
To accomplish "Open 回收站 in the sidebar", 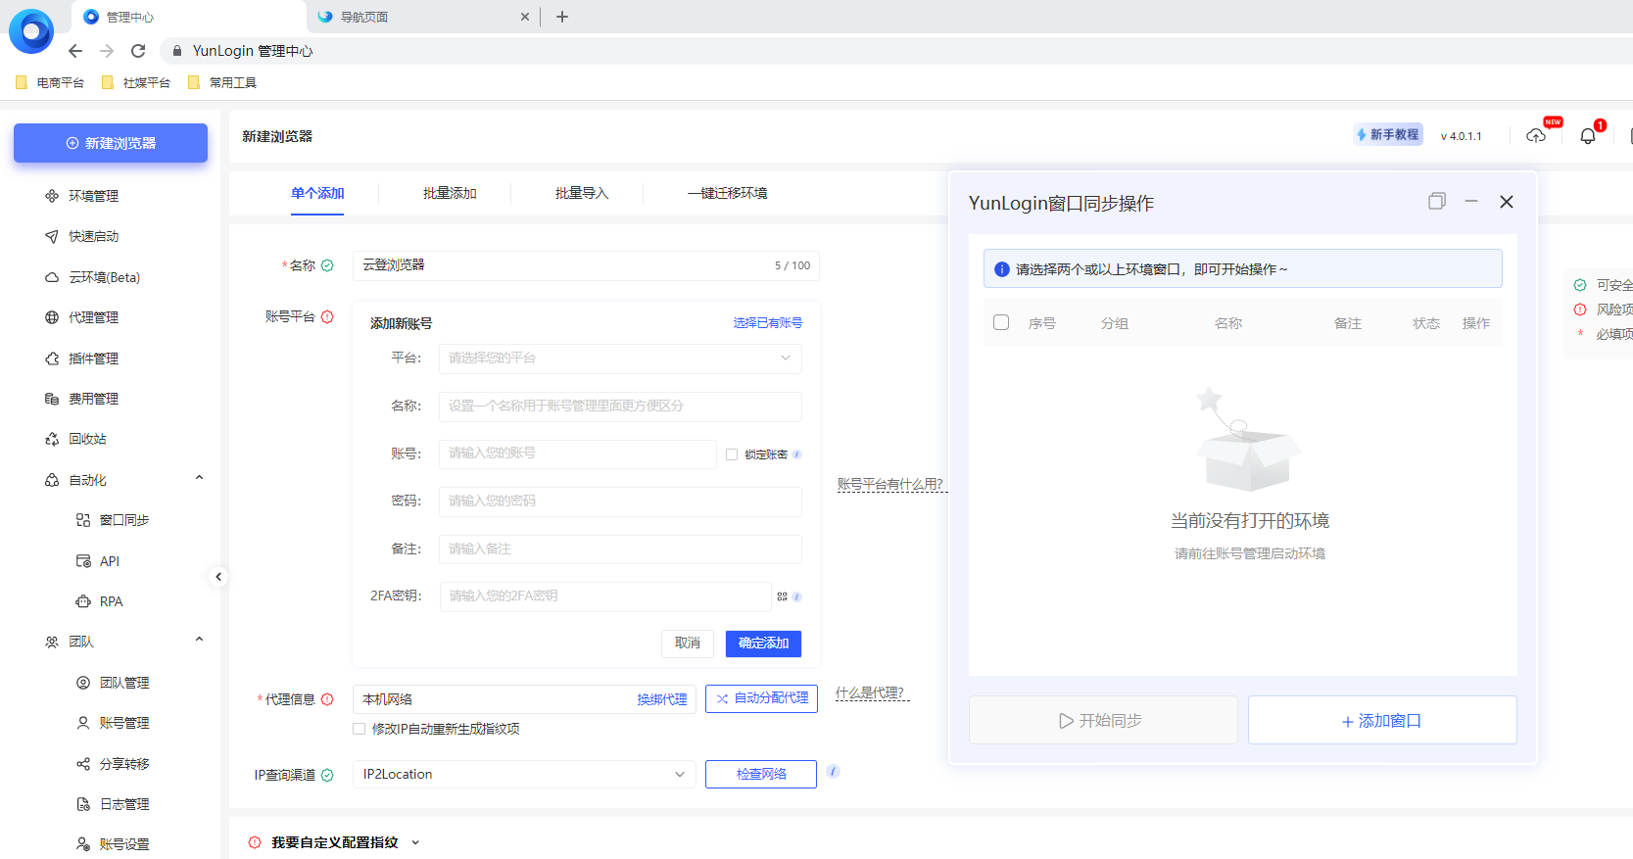I will pos(87,439).
